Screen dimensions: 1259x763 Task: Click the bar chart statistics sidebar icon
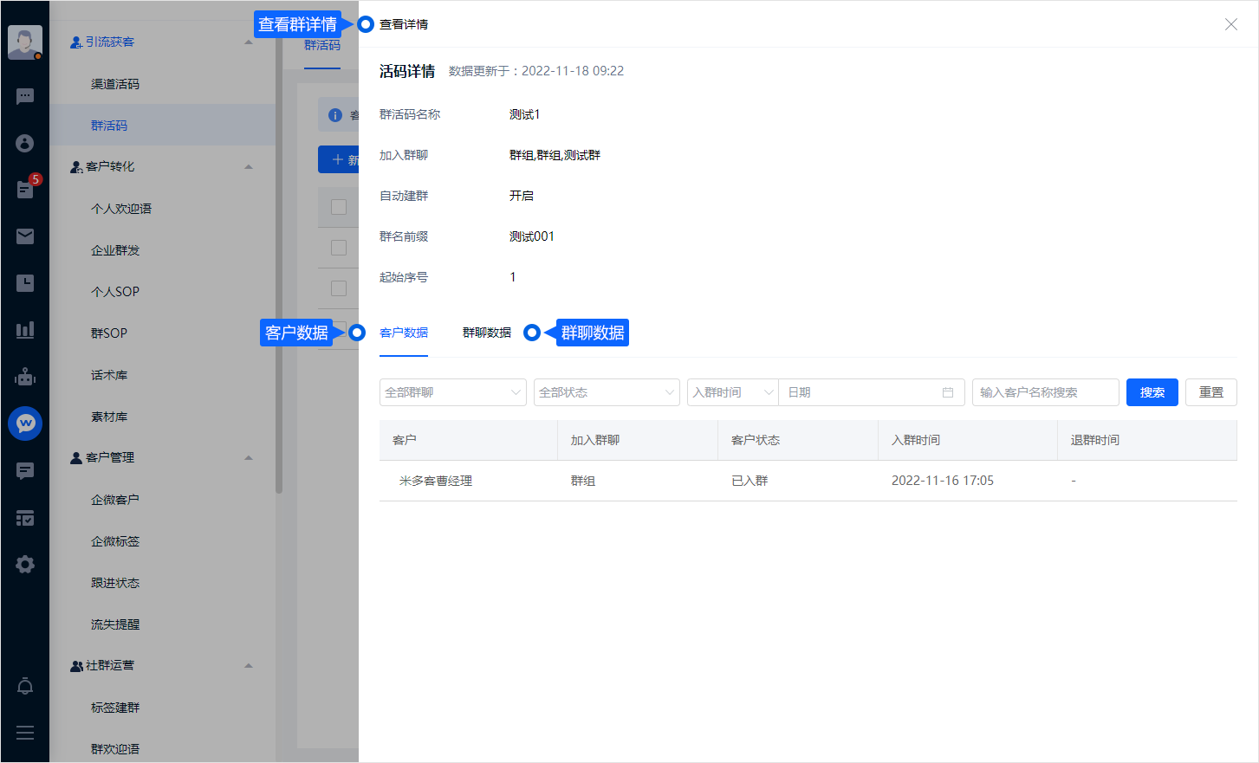click(x=25, y=330)
